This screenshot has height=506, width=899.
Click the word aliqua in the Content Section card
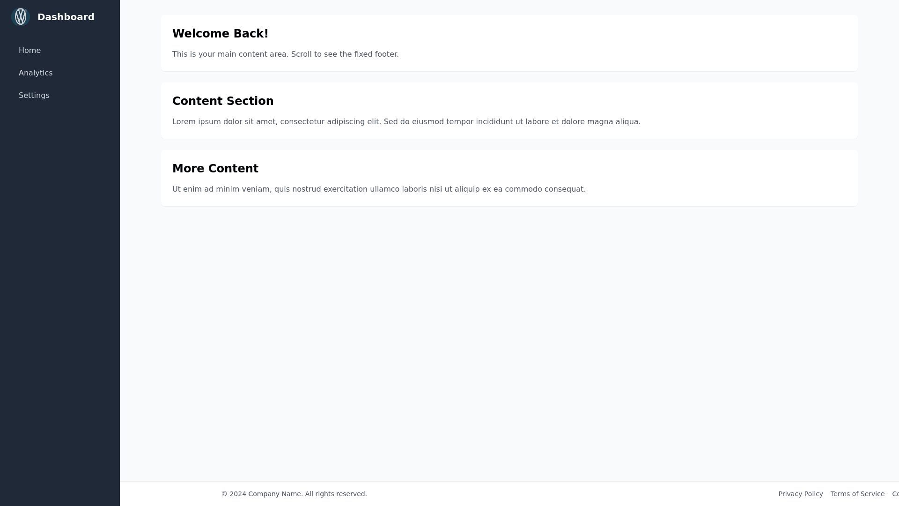627,122
